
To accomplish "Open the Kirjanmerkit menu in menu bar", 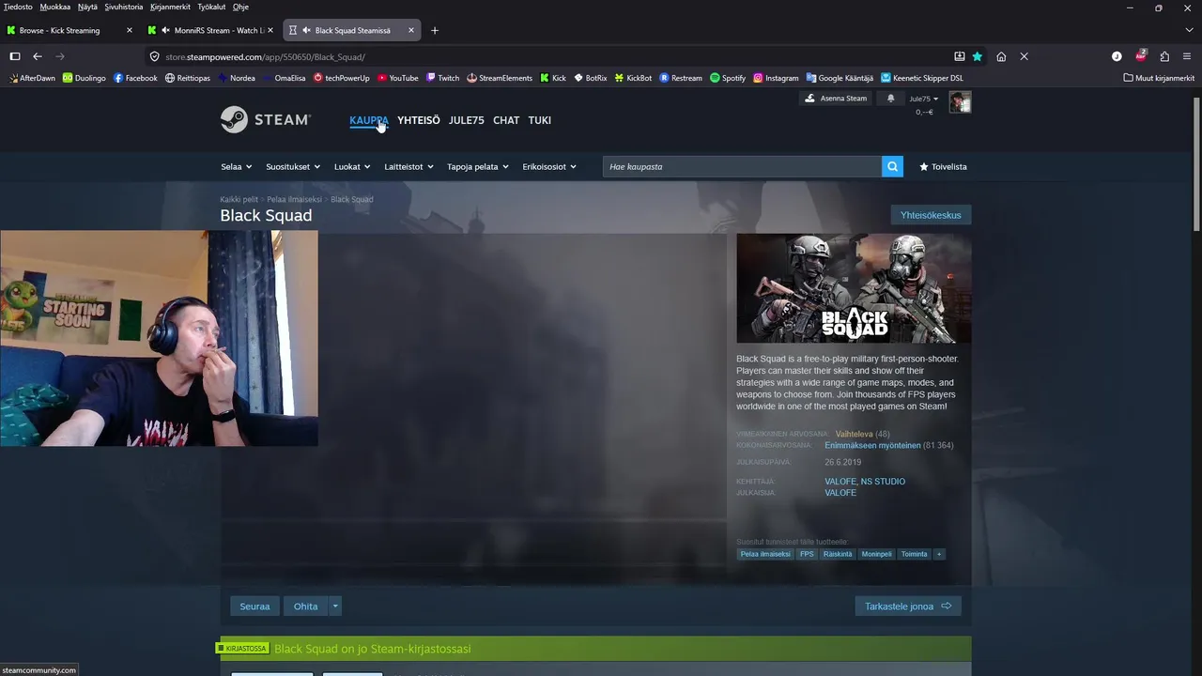I will (x=170, y=7).
